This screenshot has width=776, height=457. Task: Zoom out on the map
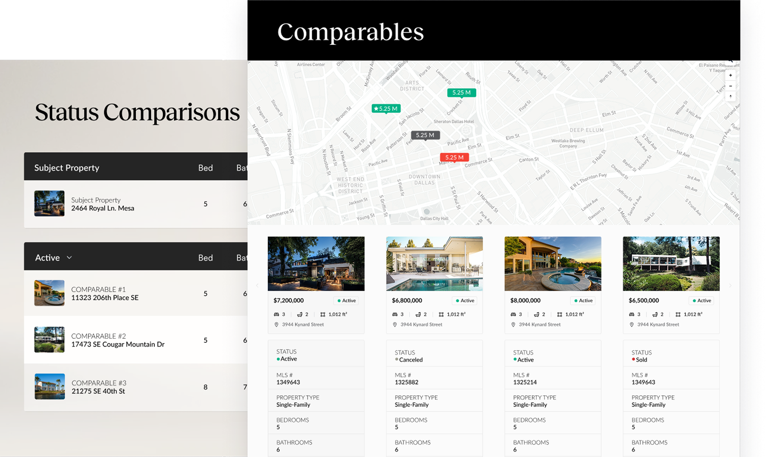tap(730, 86)
